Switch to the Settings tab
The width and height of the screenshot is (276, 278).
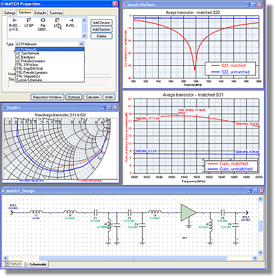tap(9, 13)
